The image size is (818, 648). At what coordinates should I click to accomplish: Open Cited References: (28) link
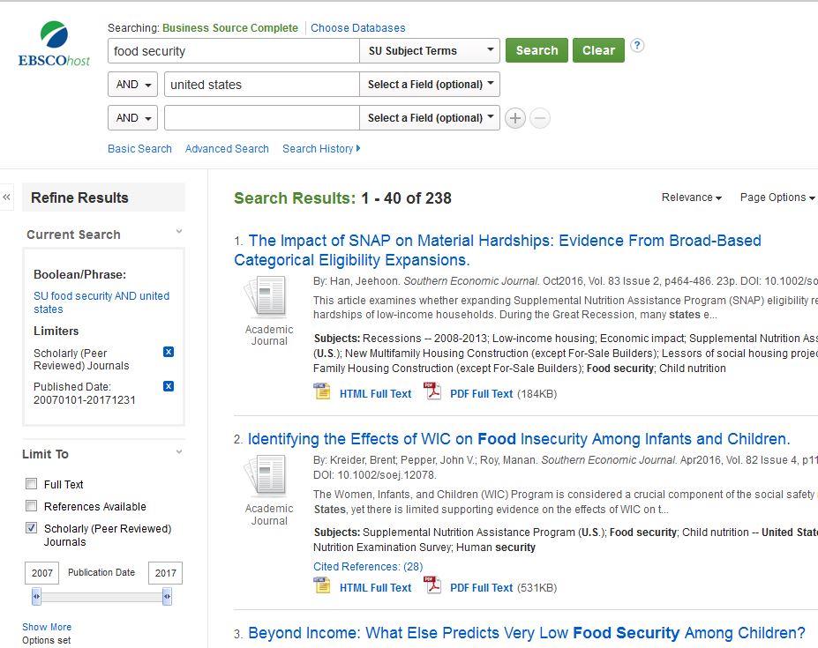368,567
